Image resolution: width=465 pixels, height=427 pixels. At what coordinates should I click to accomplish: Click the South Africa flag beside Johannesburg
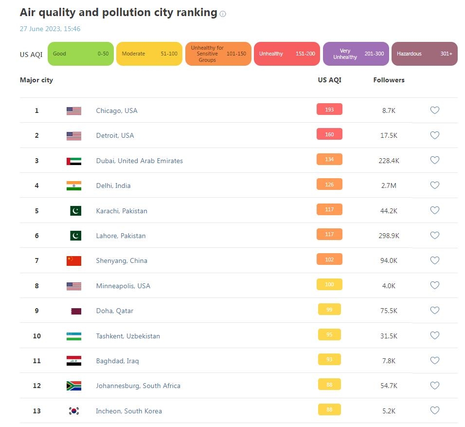74,386
